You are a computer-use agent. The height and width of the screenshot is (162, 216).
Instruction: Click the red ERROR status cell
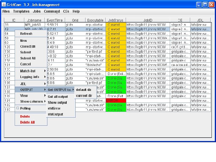pyautogui.click(x=116, y=100)
